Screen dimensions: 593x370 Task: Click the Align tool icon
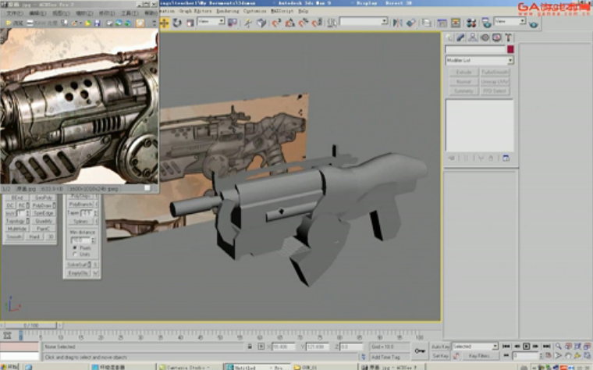[410, 23]
